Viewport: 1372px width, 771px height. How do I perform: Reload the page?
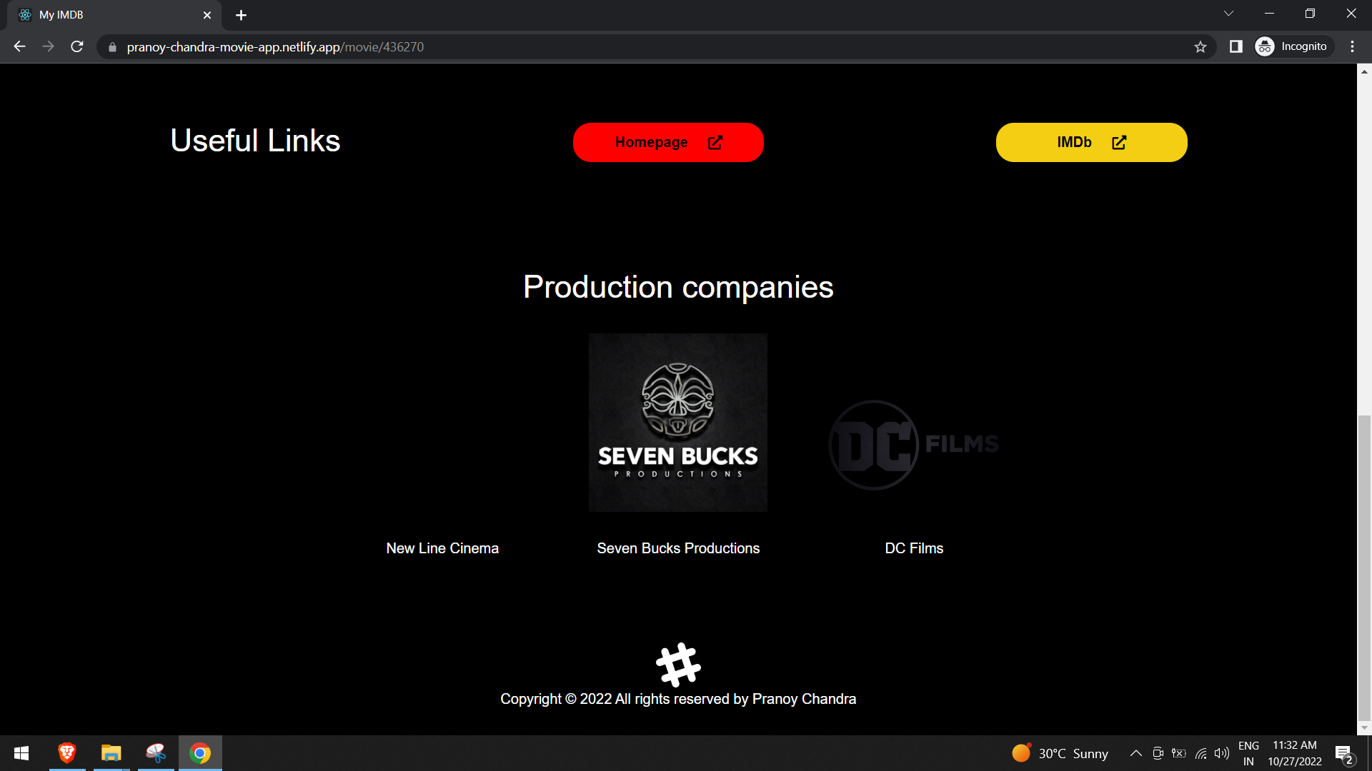point(77,46)
